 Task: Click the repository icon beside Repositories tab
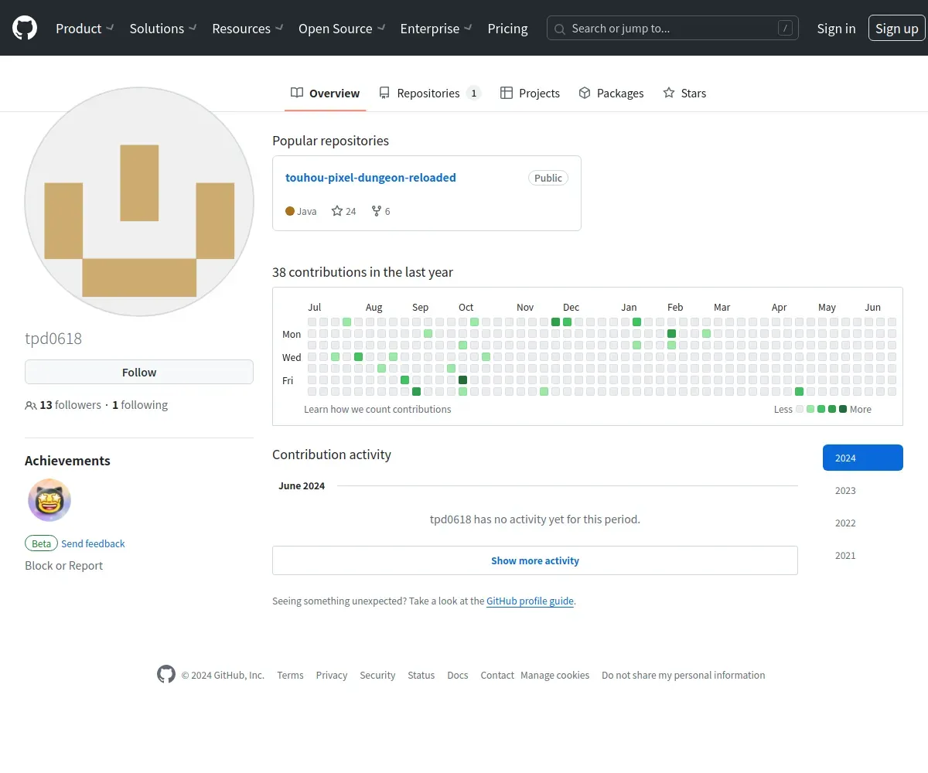coord(384,93)
